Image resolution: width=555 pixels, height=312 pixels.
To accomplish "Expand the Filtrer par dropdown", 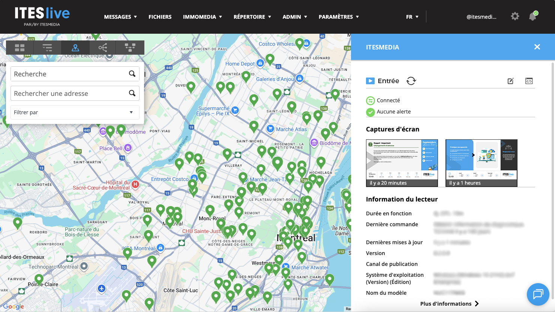I will pyautogui.click(x=75, y=112).
